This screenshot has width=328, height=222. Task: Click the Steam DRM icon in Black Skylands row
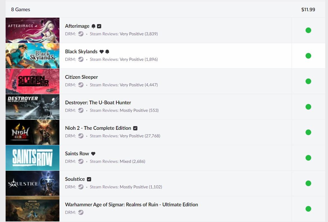coord(81,59)
